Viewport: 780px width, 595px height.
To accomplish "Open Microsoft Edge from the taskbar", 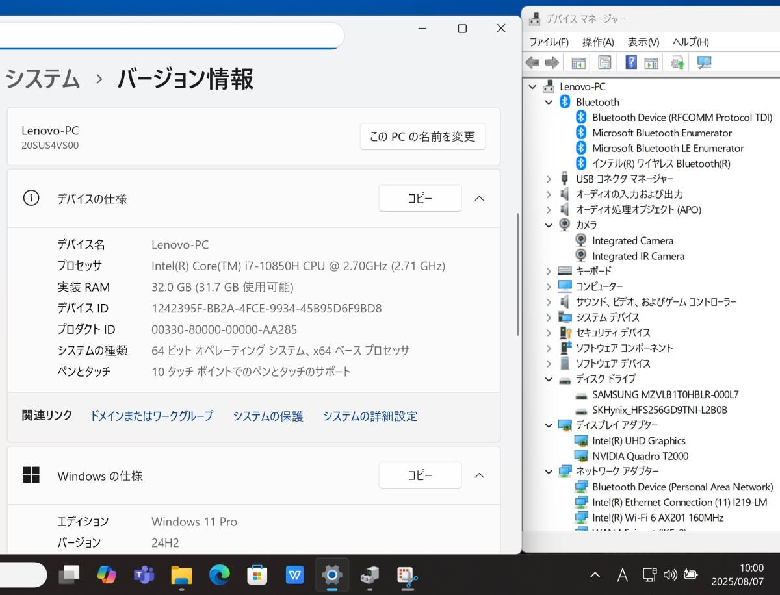I will coord(220,575).
